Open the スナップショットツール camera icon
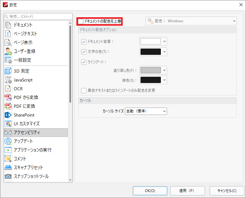The width and height of the screenshot is (246, 198). click(8, 176)
